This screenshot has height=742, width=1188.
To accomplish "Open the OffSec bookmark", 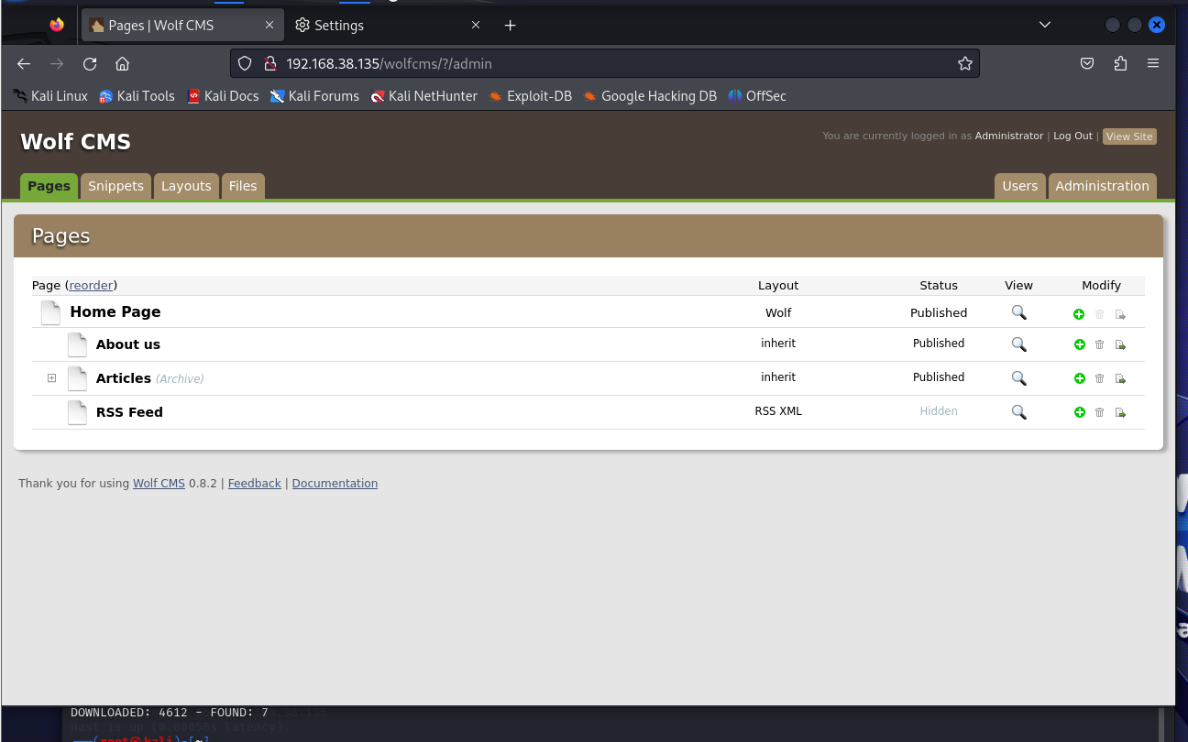I will [757, 96].
